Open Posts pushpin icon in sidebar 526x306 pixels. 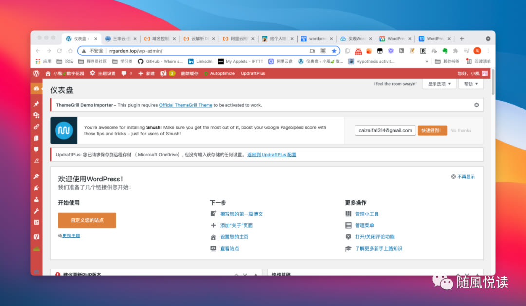tap(36, 104)
